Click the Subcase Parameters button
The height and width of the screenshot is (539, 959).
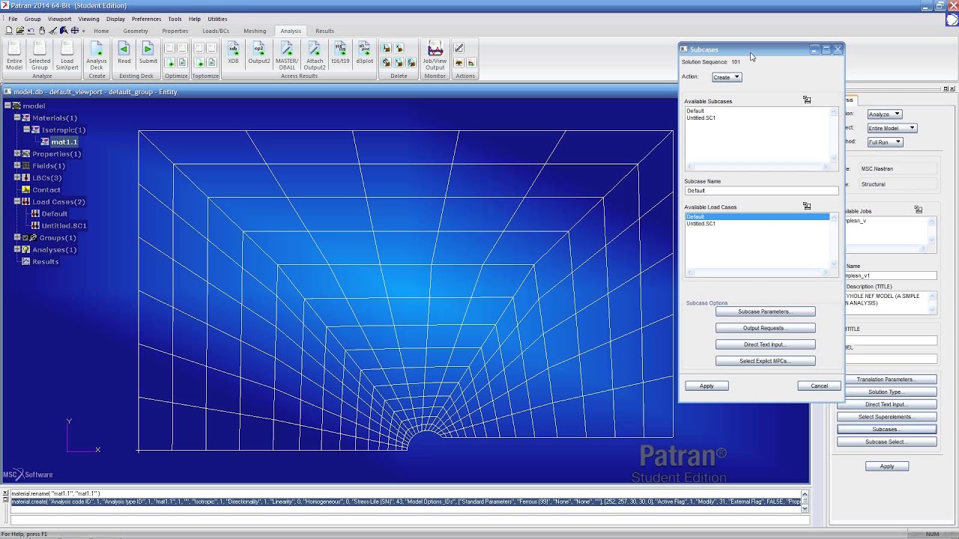[765, 311]
